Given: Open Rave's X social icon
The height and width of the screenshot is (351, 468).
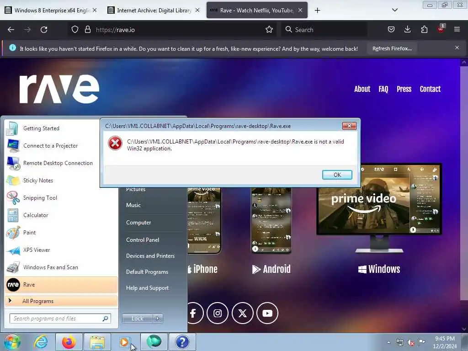Looking at the screenshot, I should click(242, 313).
